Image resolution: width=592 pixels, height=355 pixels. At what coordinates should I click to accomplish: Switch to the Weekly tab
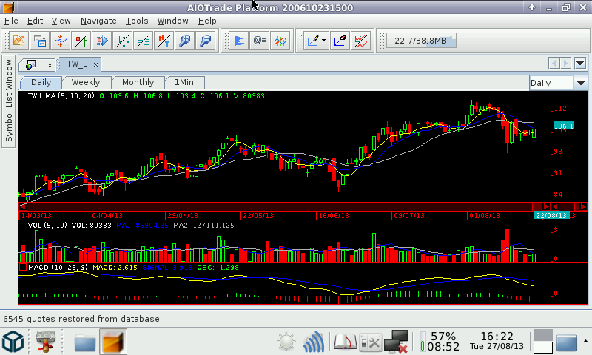coord(86,82)
